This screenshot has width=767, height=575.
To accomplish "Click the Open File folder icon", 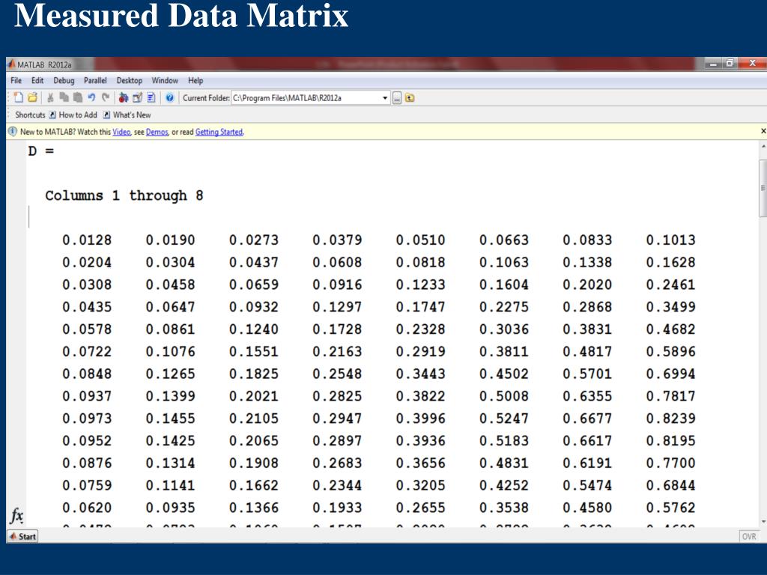I will coord(32,98).
